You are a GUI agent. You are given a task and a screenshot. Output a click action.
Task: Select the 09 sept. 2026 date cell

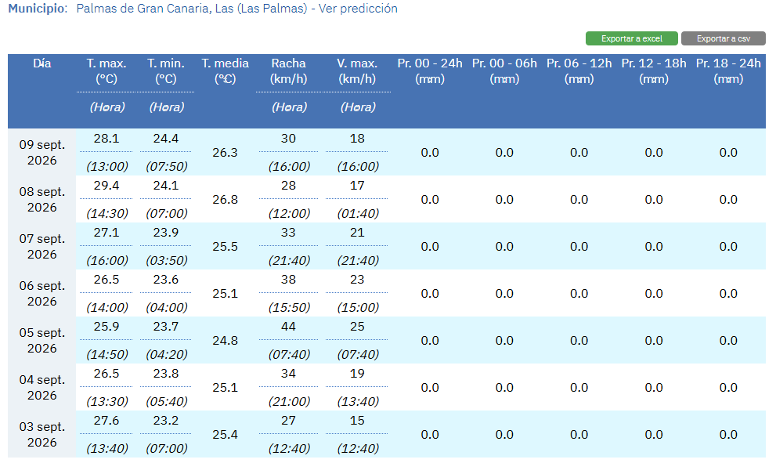click(x=42, y=153)
